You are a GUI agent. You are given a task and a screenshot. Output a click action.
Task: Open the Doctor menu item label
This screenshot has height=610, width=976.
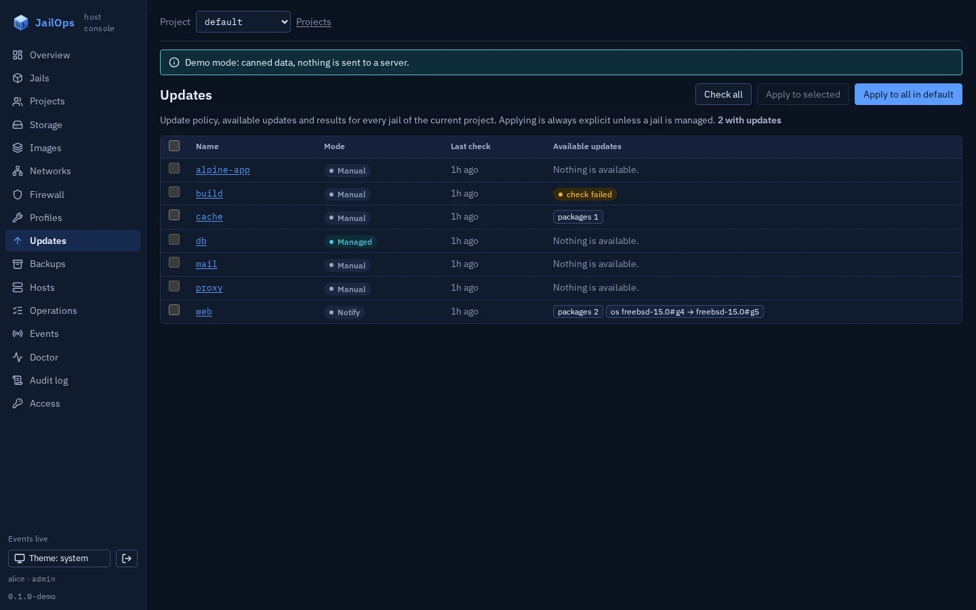(44, 357)
